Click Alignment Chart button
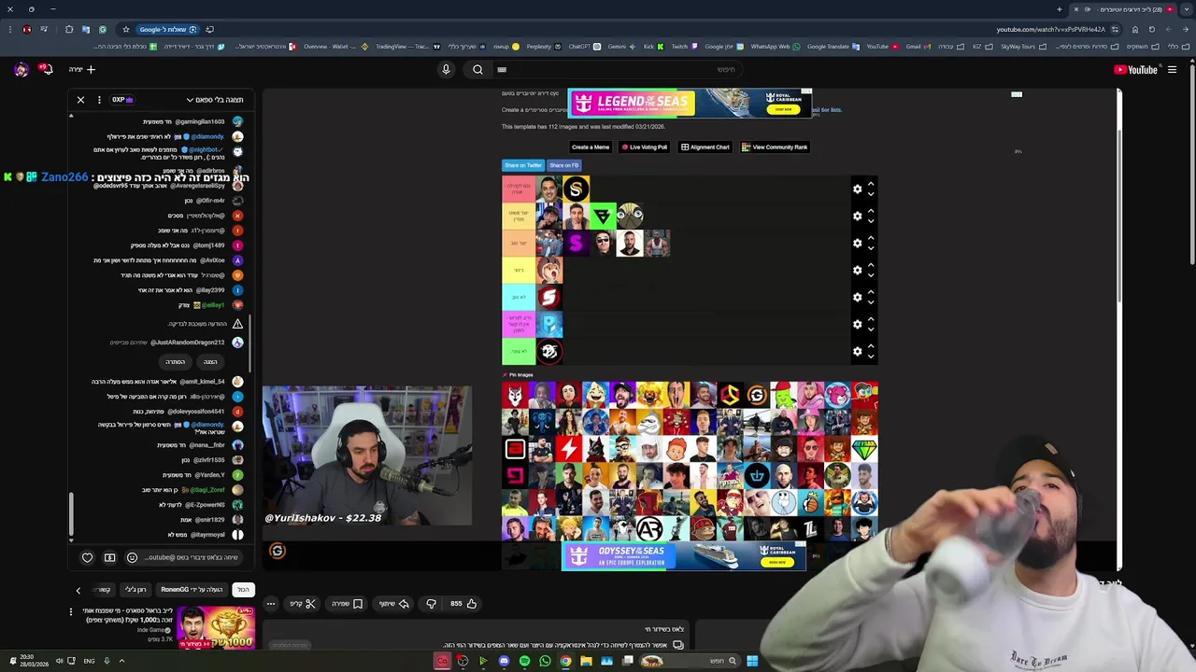The width and height of the screenshot is (1196, 672). click(x=705, y=147)
